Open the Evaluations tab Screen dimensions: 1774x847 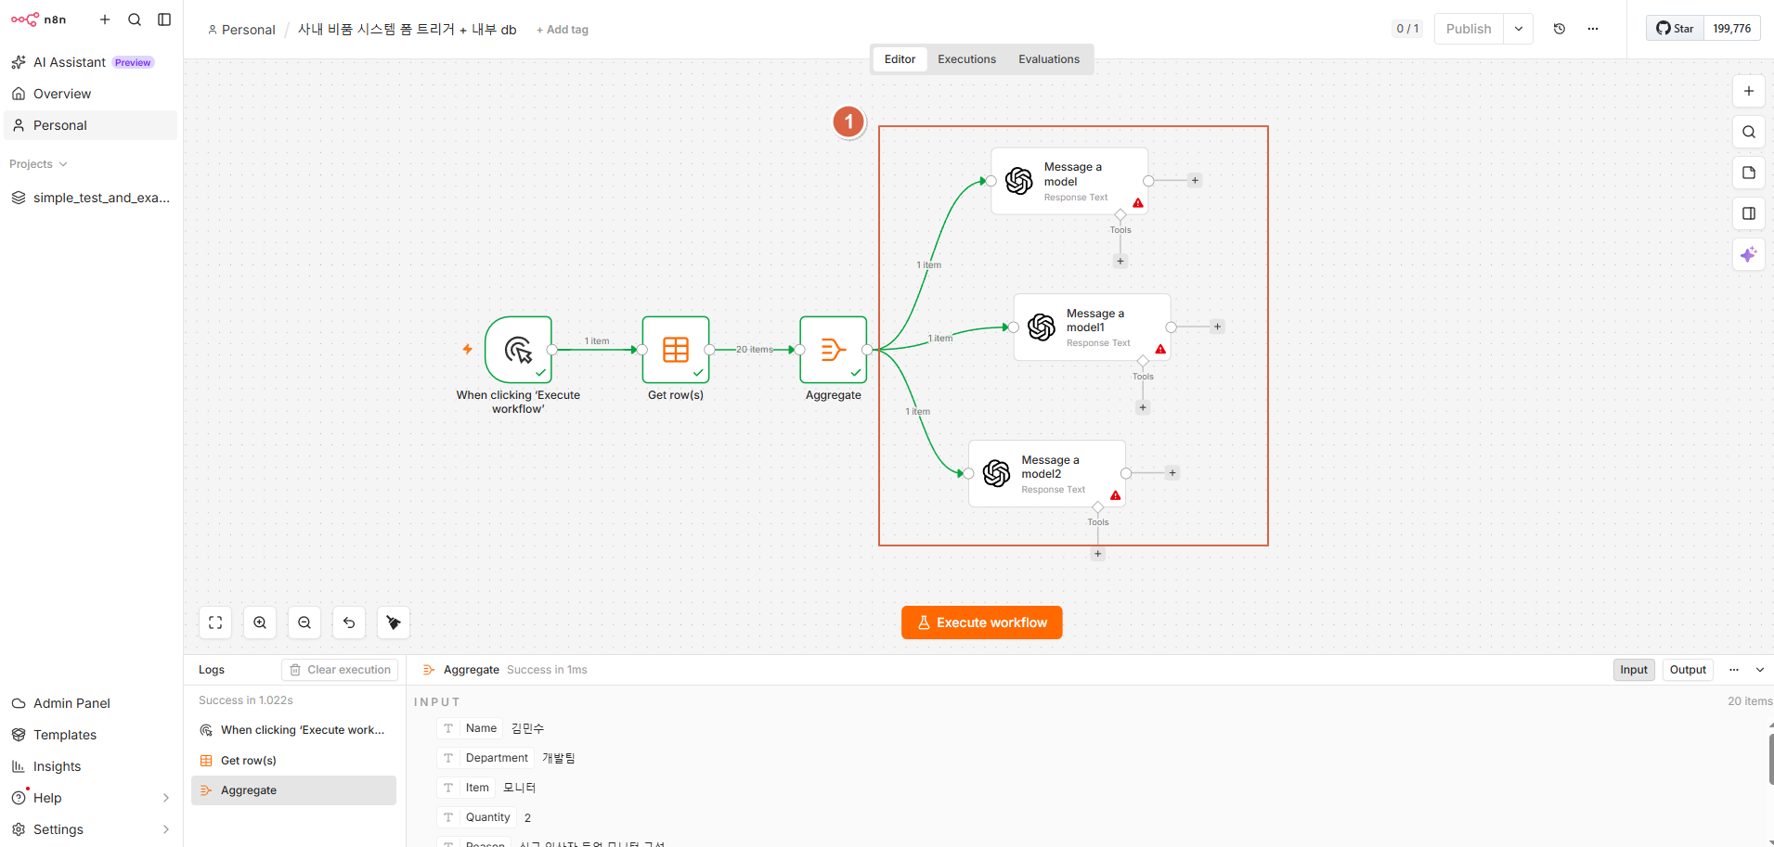(1049, 59)
